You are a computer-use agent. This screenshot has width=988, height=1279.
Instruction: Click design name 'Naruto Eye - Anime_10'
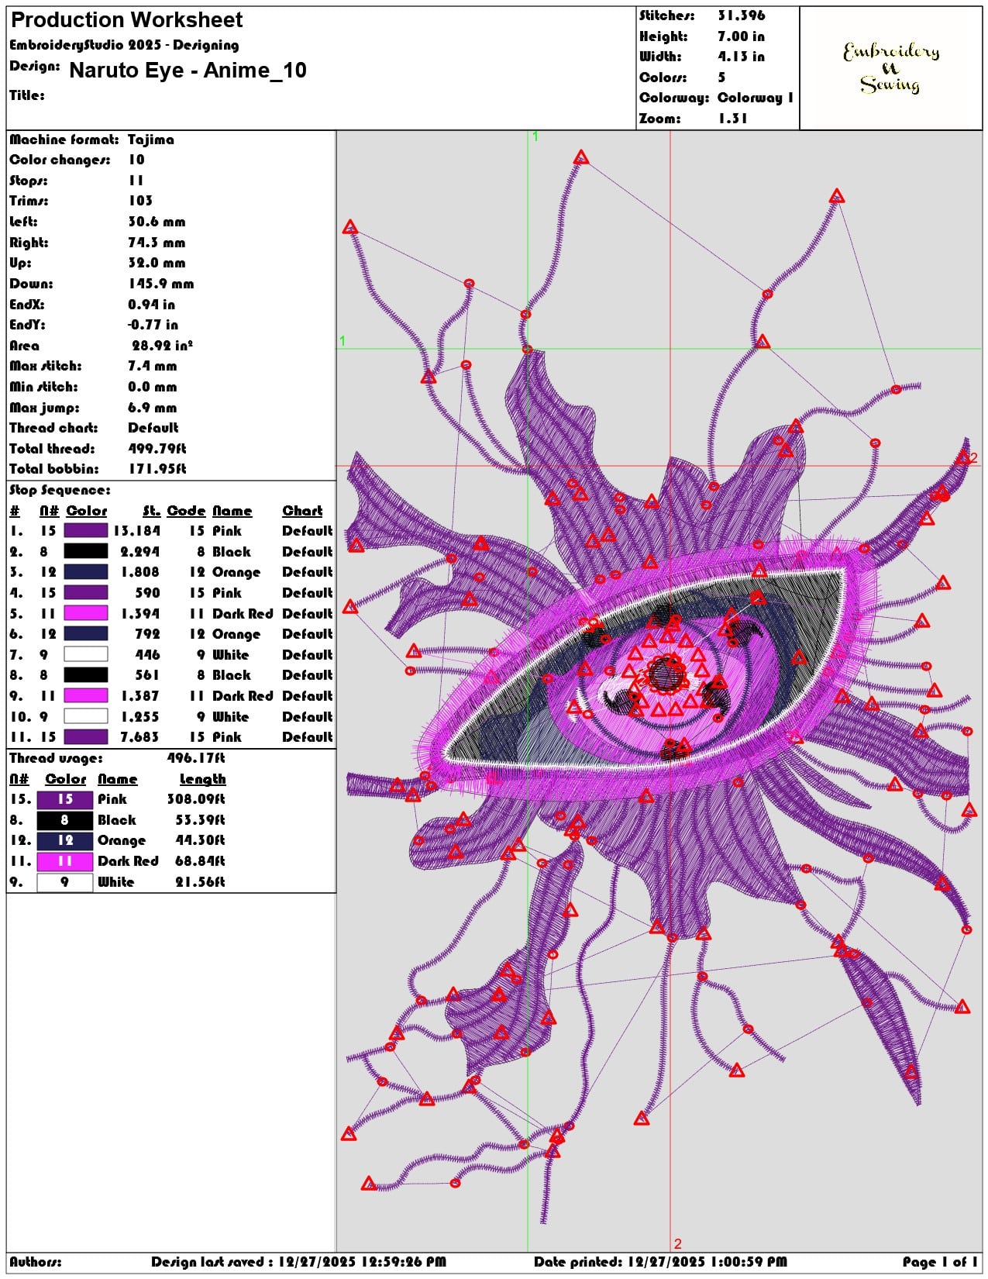[x=188, y=71]
